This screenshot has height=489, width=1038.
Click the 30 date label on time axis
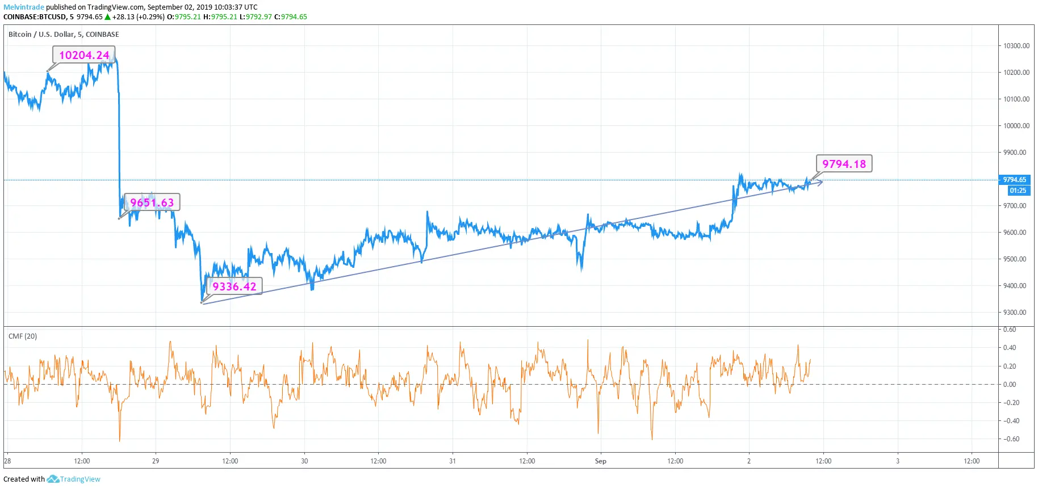click(304, 461)
